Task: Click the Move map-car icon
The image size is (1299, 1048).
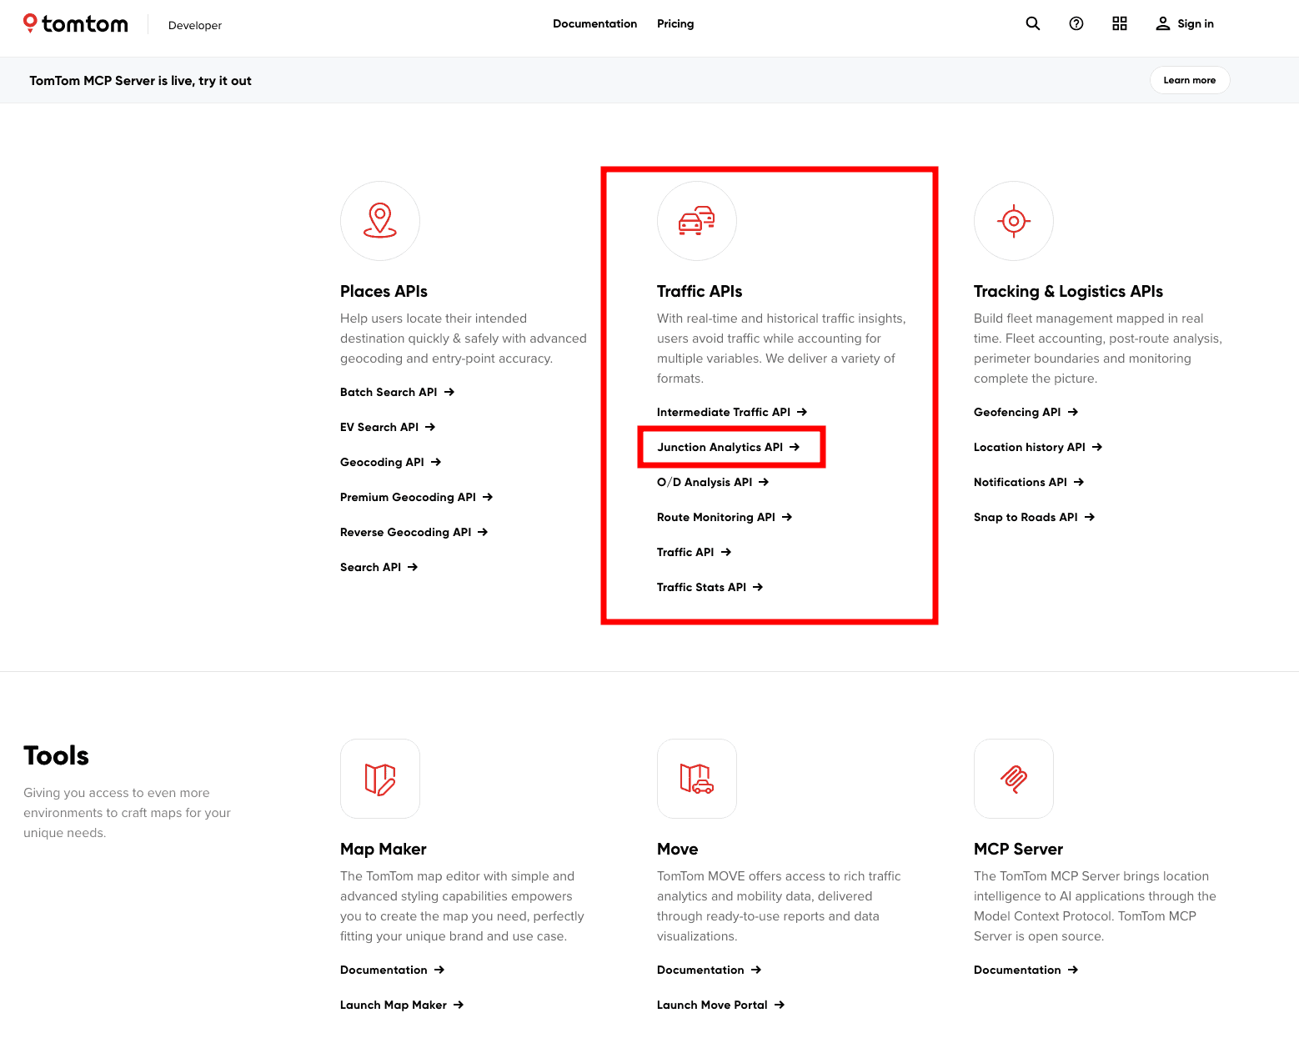Action: [x=697, y=779]
